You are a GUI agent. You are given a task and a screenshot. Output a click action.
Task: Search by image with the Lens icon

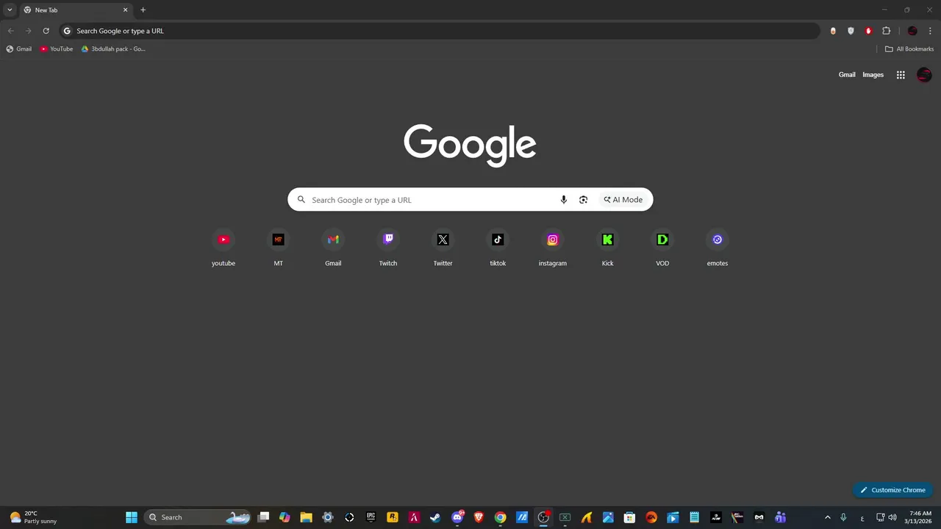(x=583, y=200)
